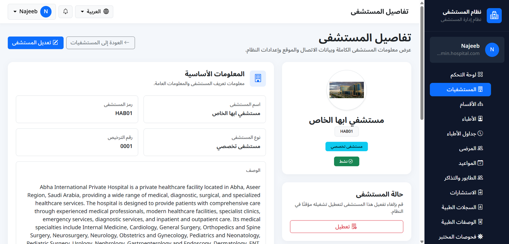This screenshot has width=509, height=244.
Task: Click the license number value 0001
Action: click(126, 146)
